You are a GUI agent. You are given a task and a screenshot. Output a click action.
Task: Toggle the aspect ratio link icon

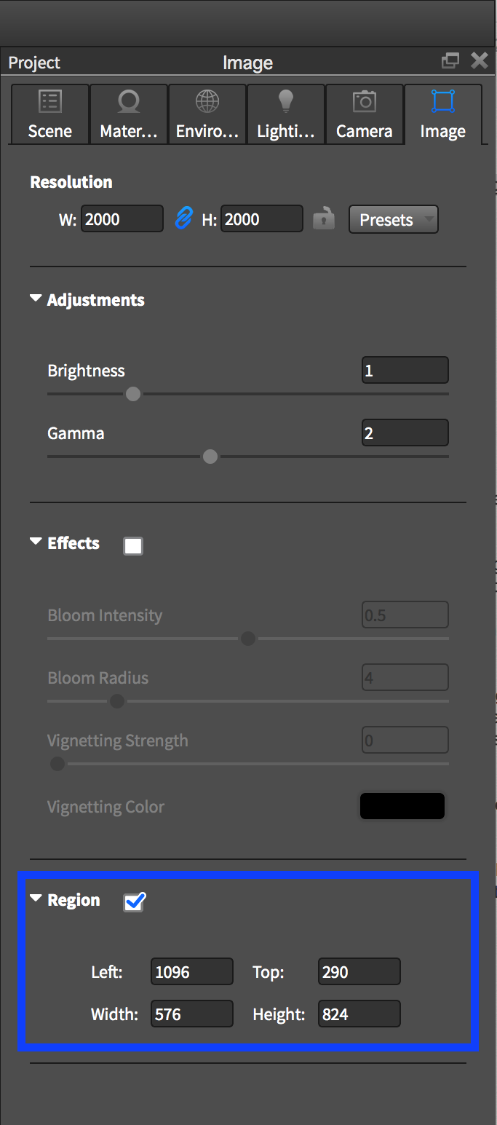183,218
